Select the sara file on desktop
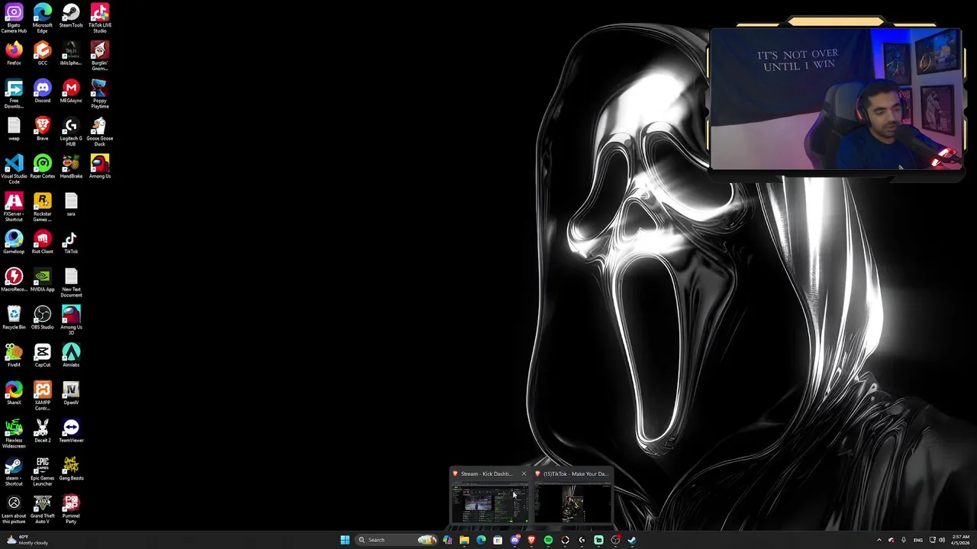 click(x=71, y=204)
